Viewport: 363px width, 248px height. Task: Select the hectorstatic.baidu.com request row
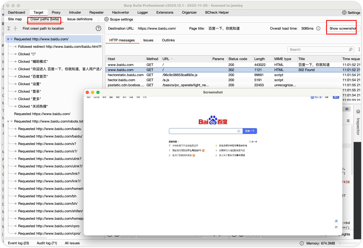point(233,75)
